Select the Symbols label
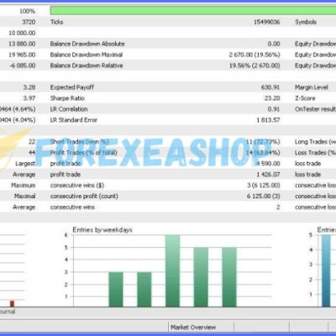336x336 pixels. (306, 22)
